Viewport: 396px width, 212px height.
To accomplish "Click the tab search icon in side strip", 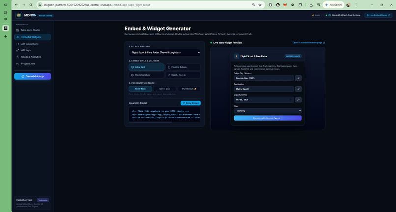I will pyautogui.click(x=6, y=19).
